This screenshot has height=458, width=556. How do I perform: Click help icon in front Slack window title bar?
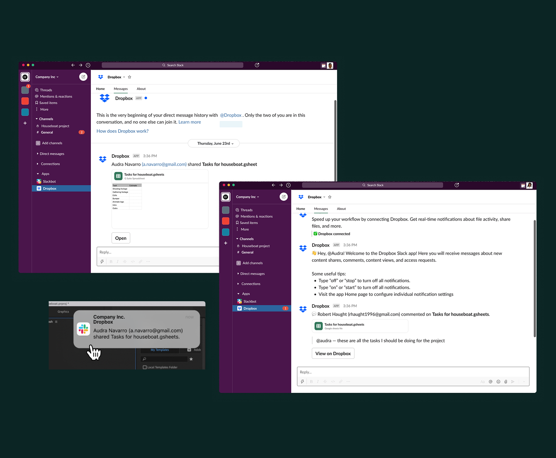[456, 185]
